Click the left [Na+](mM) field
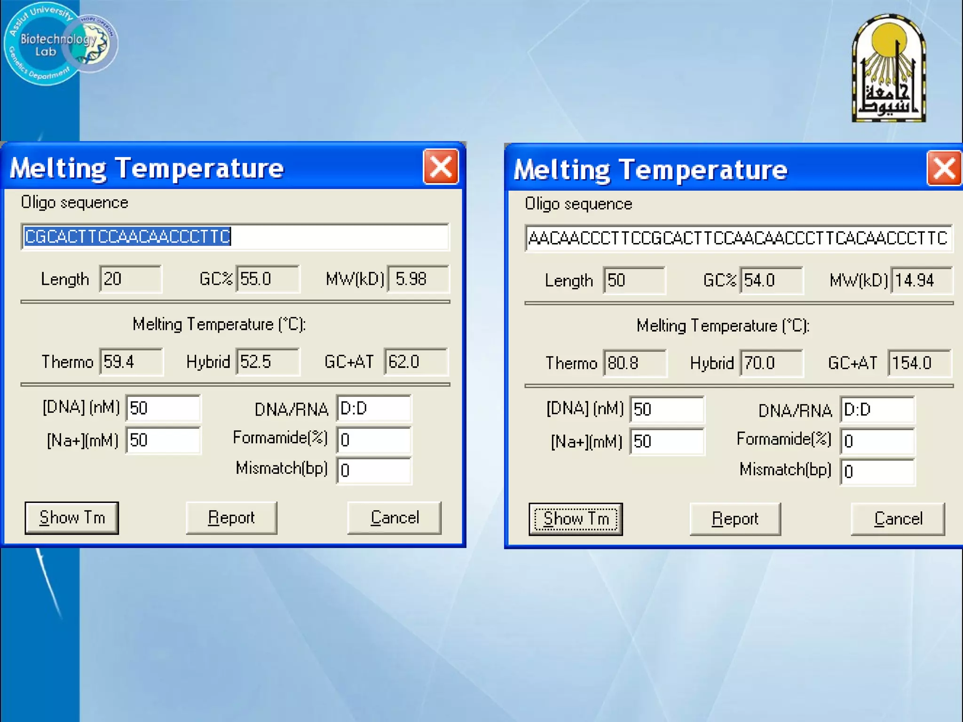 [x=163, y=440]
